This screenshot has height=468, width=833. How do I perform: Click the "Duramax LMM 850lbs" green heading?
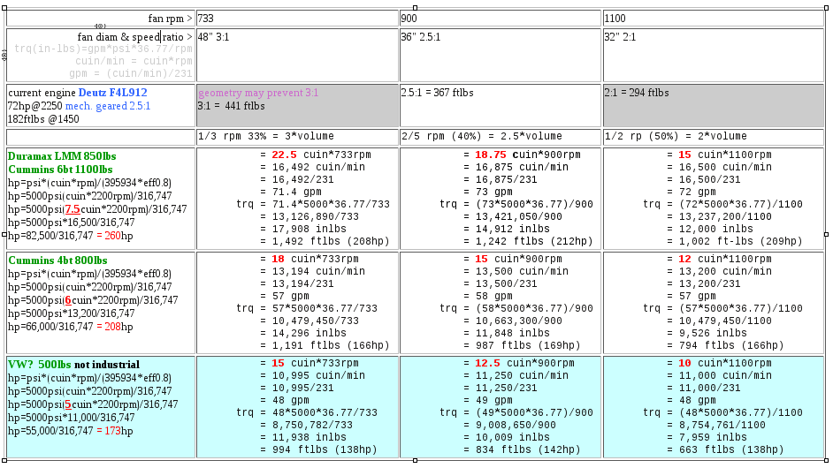pos(62,156)
